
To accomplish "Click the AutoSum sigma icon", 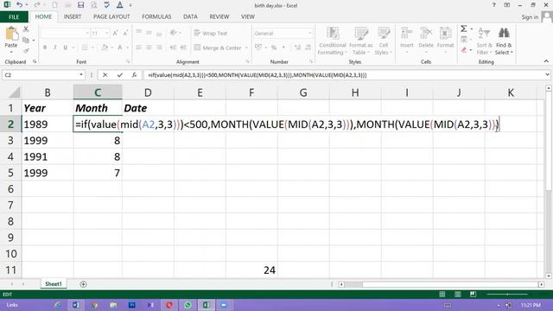I will (x=464, y=29).
